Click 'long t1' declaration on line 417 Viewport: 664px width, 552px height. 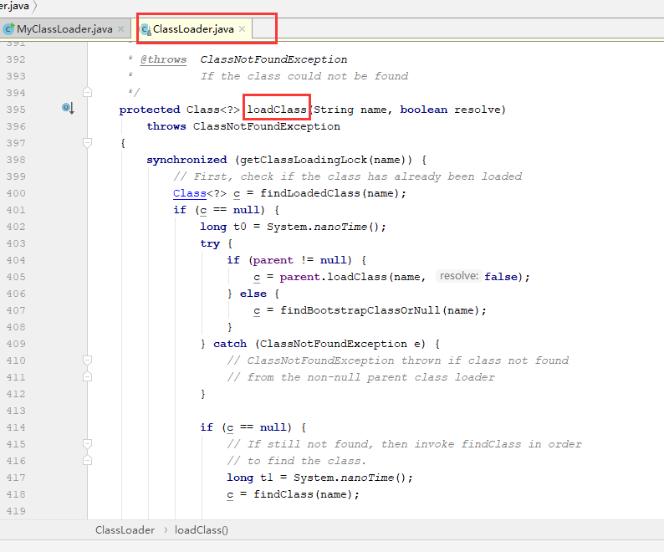click(x=250, y=478)
